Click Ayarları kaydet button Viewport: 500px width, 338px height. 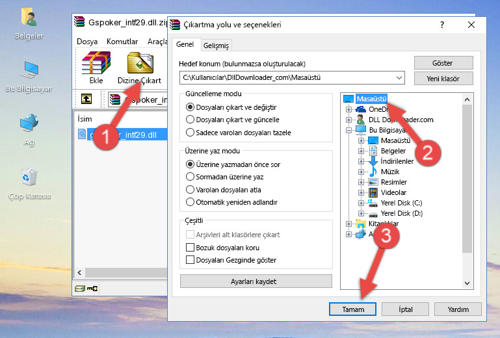[256, 281]
